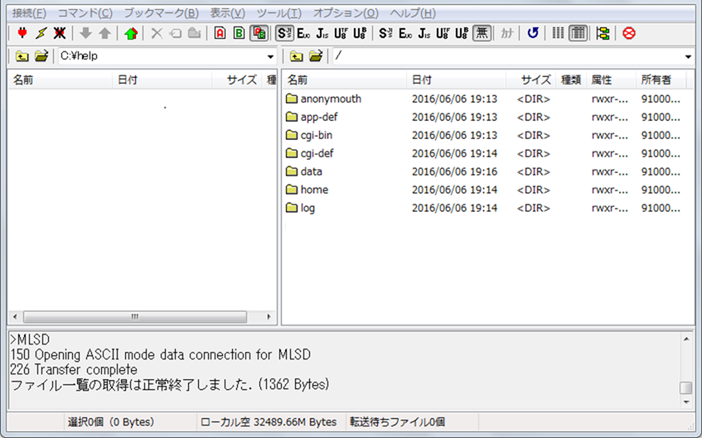Open the 接続(F) menu
This screenshot has height=438, width=702.
(29, 13)
